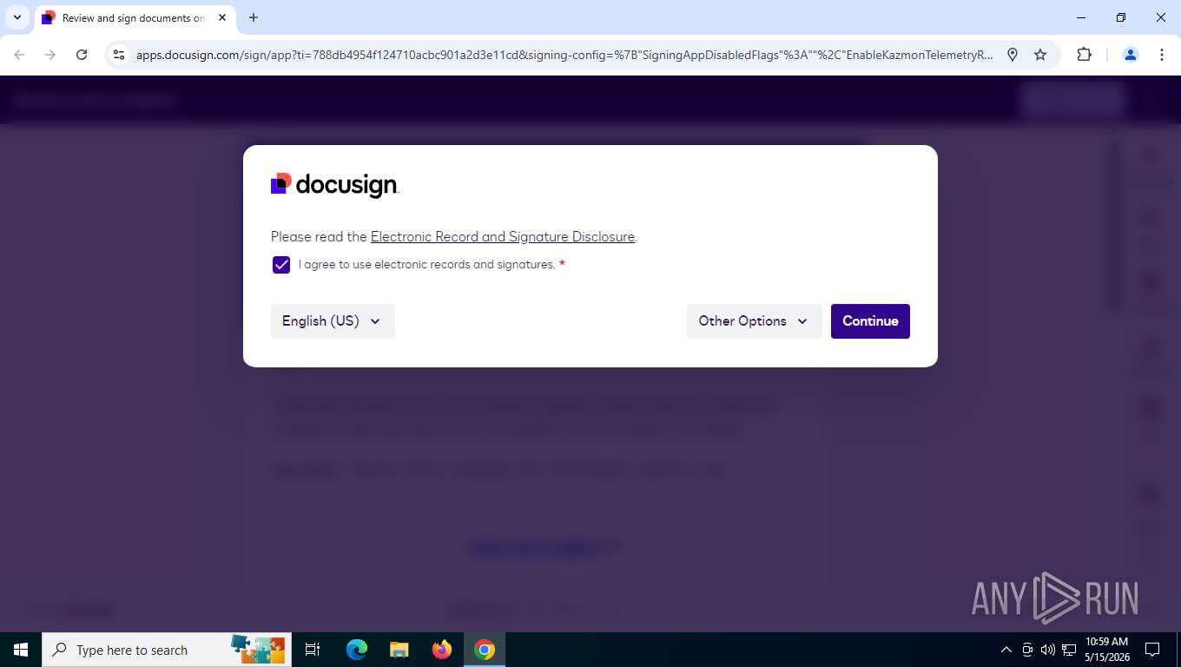
Task: Switch to Chrome on the taskbar
Action: click(x=485, y=650)
